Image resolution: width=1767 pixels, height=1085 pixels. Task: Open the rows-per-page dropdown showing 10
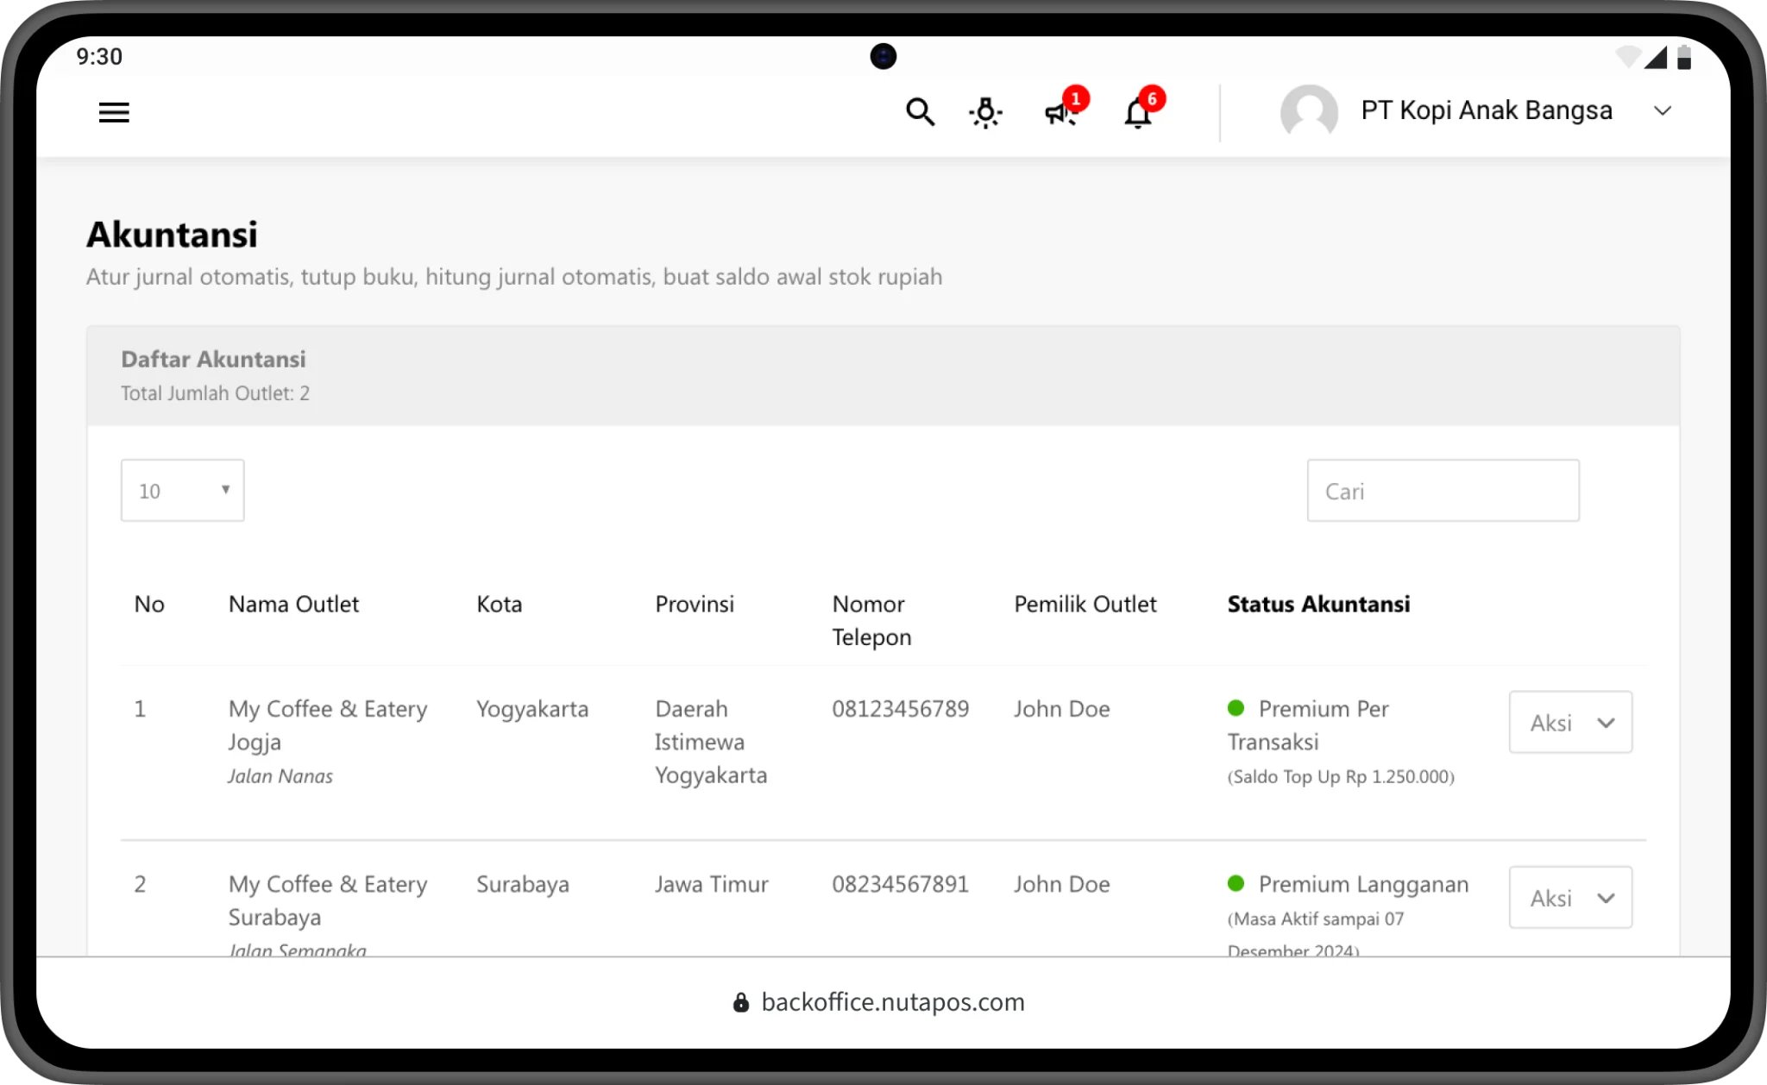182,490
